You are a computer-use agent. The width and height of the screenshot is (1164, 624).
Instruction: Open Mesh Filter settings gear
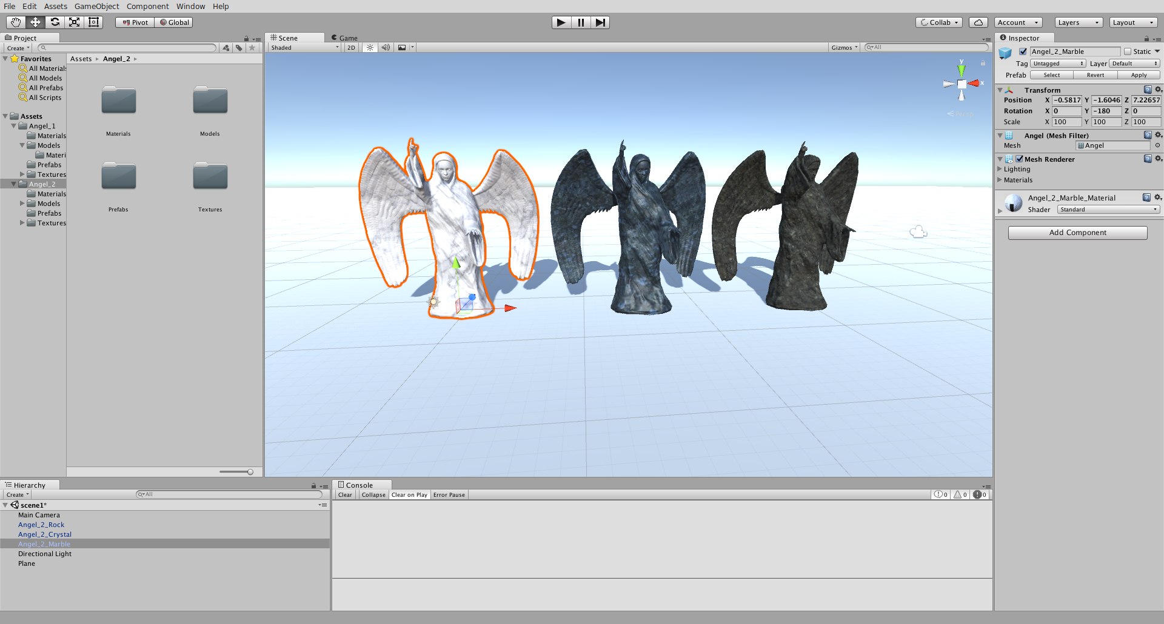[1158, 135]
